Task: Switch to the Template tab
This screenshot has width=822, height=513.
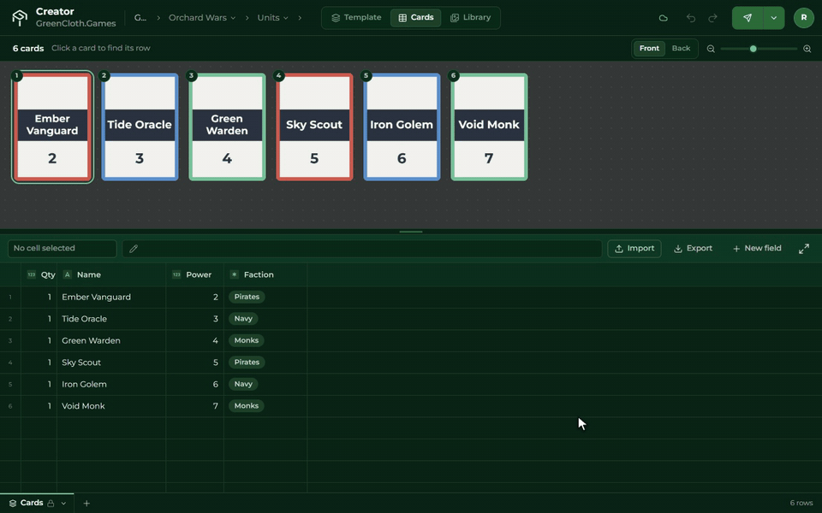Action: click(x=356, y=18)
